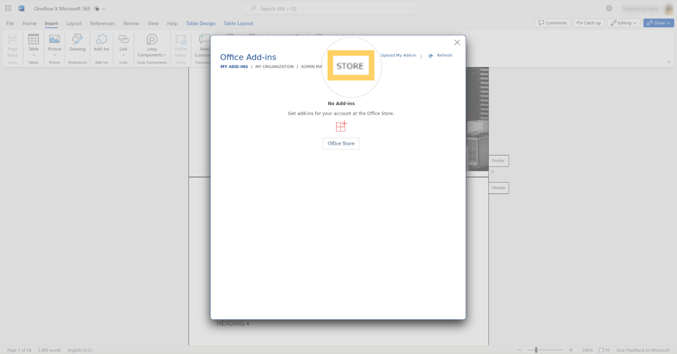Image resolution: width=677 pixels, height=354 pixels.
Task: Switch to the View tab
Action: (153, 23)
